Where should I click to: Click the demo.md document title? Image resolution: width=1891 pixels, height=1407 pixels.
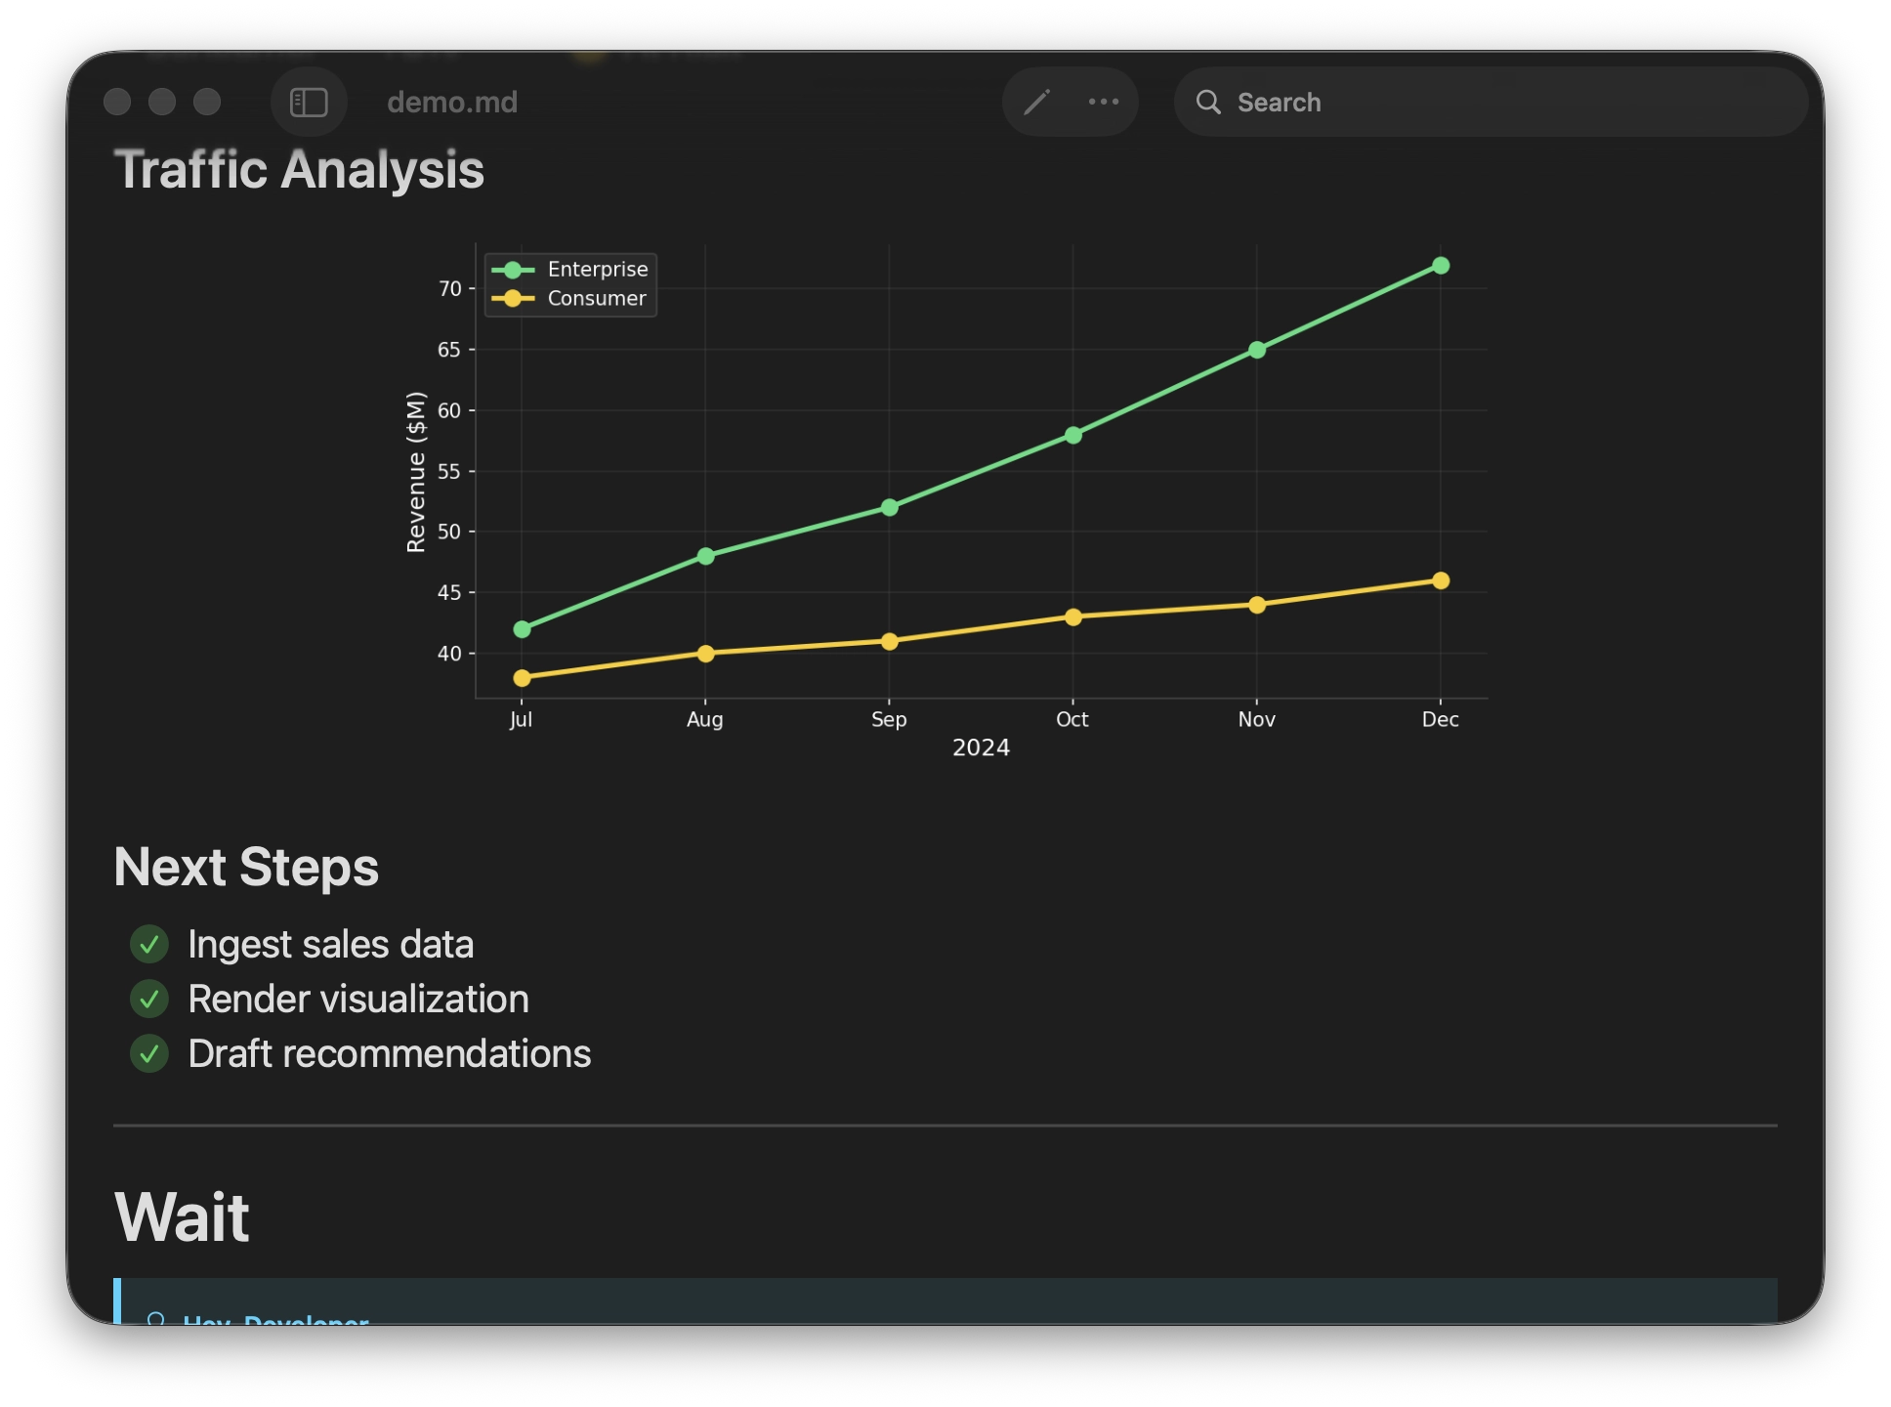click(x=452, y=103)
